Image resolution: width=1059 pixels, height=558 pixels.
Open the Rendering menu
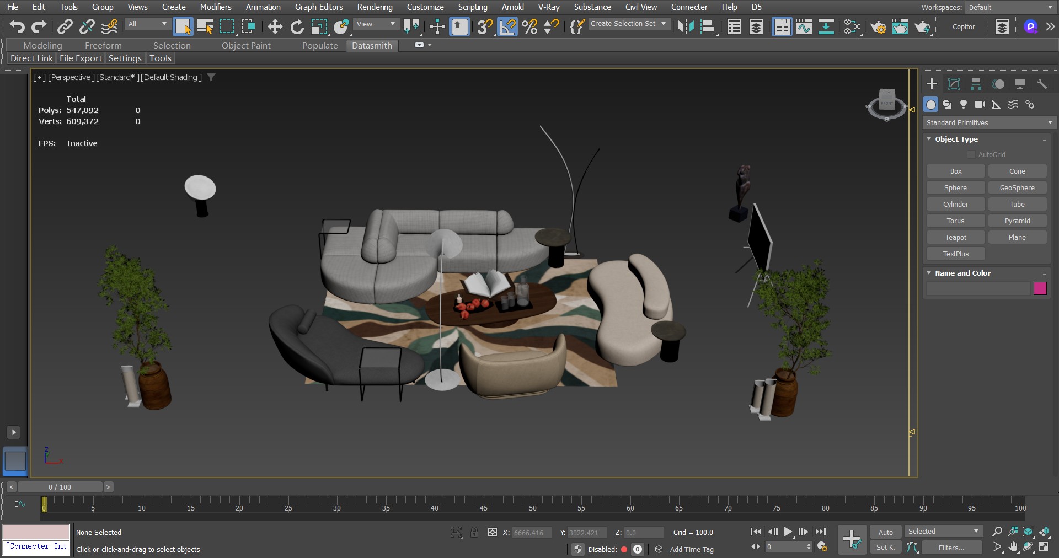point(375,7)
